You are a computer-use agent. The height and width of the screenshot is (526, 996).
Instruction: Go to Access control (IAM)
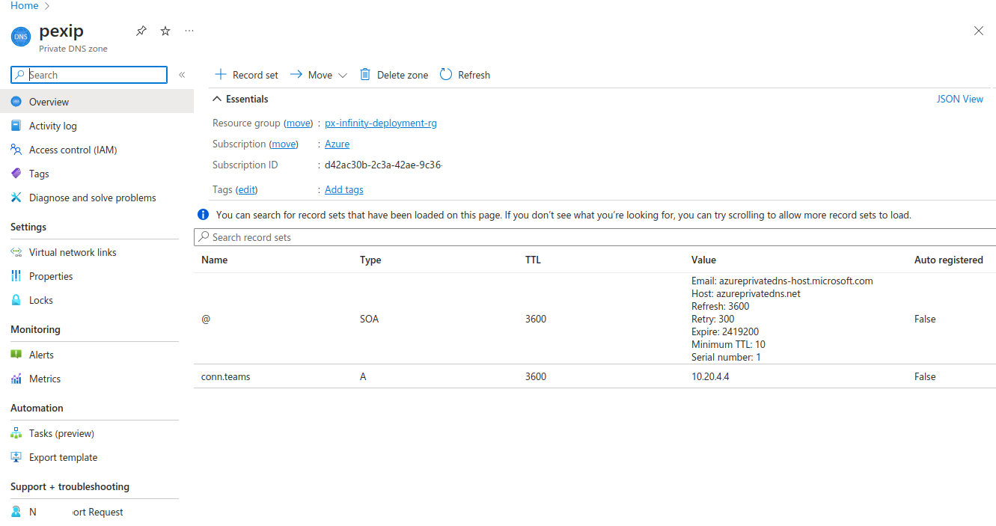point(73,150)
